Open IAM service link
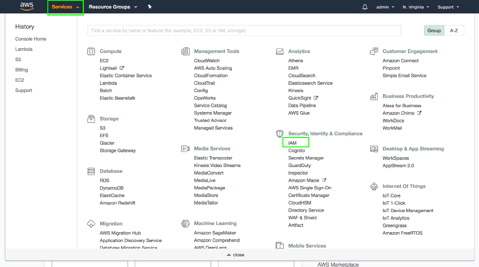 point(293,143)
